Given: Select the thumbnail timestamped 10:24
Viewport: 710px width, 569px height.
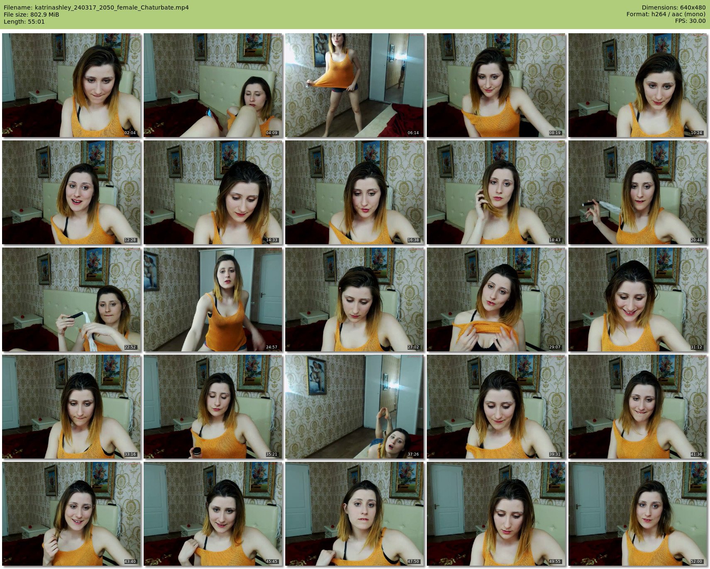Looking at the screenshot, I should click(637, 85).
